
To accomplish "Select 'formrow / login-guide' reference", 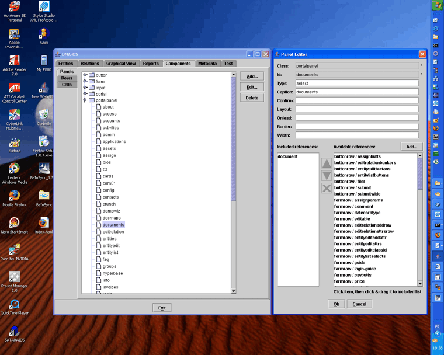I will (x=355, y=269).
